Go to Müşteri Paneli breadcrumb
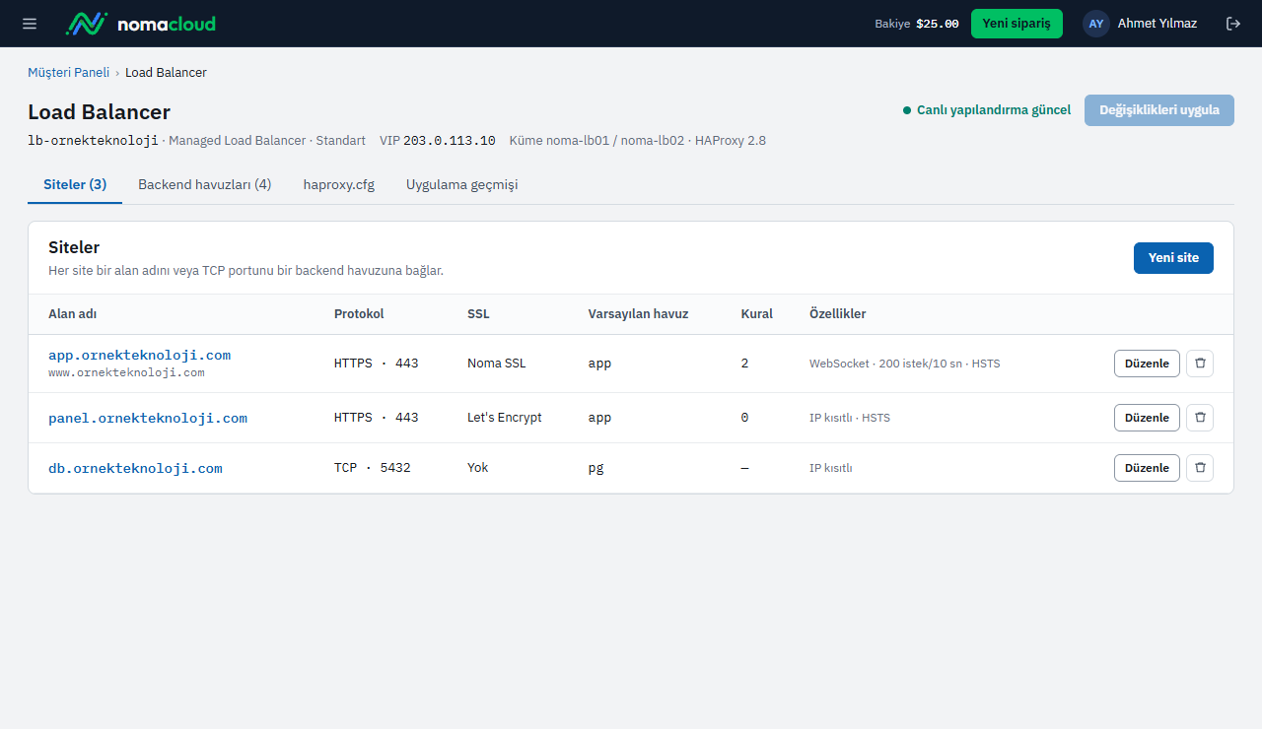 tap(68, 73)
